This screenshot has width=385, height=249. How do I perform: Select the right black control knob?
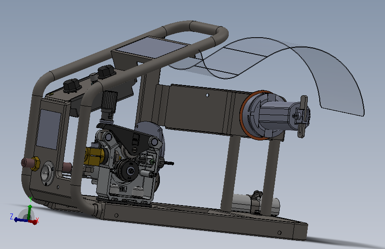click(x=106, y=72)
